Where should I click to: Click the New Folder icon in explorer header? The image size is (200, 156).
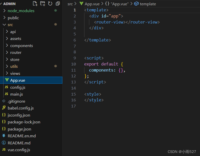[x=43, y=4]
